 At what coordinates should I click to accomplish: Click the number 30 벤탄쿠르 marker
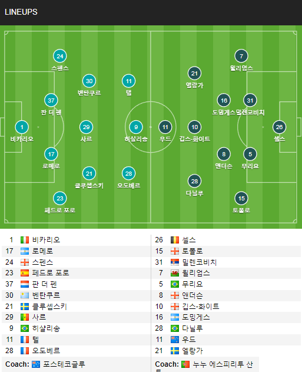(x=89, y=81)
